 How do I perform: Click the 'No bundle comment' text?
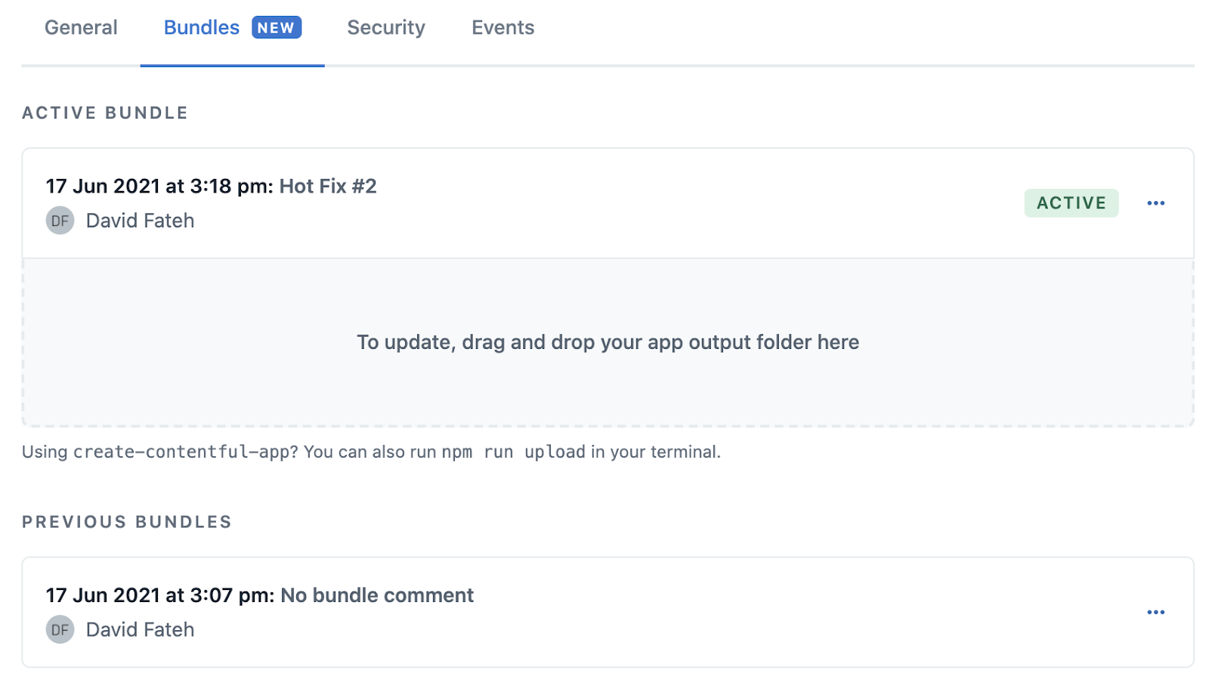(377, 595)
